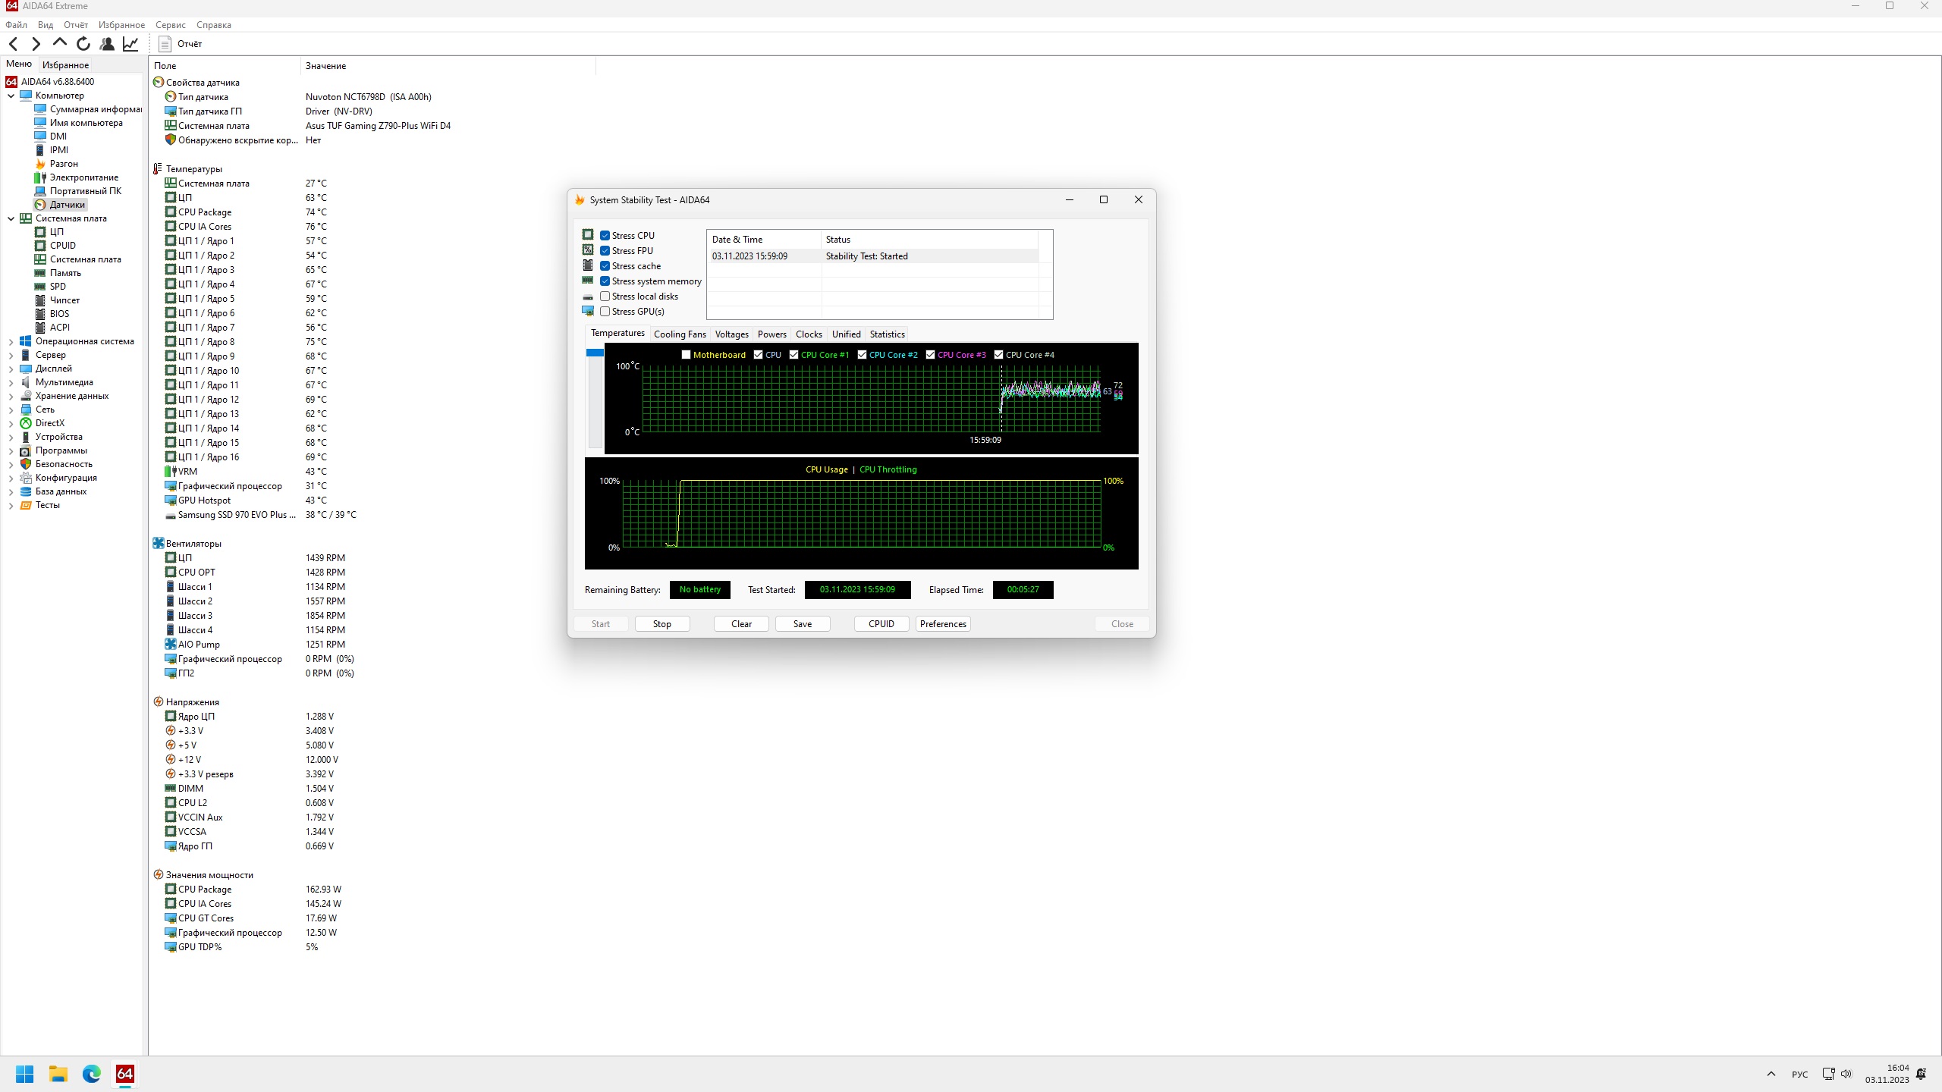Click the Preferences button
The image size is (1942, 1092).
942,624
